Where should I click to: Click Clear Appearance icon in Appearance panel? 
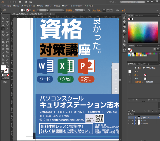(149, 100)
